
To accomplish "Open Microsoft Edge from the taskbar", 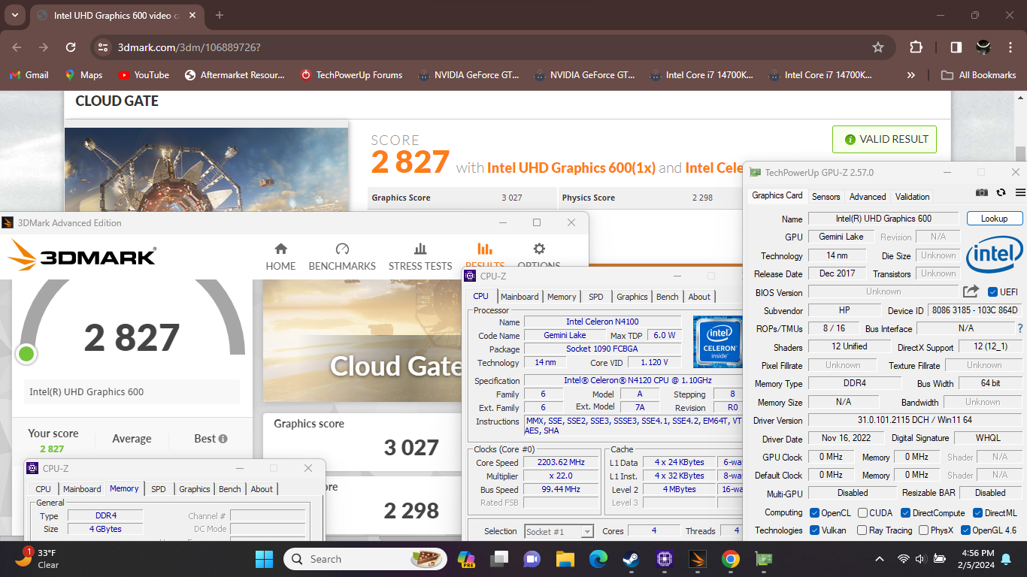I will pos(598,559).
